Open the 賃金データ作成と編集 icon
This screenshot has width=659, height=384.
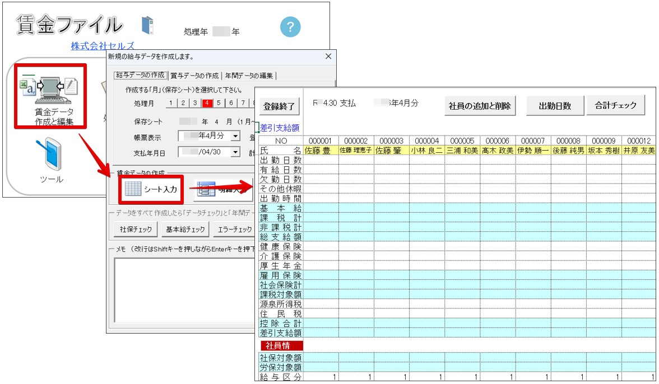click(x=50, y=96)
